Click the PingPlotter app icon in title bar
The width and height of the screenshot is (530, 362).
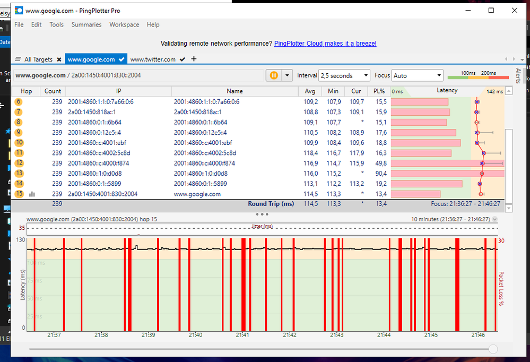19,11
